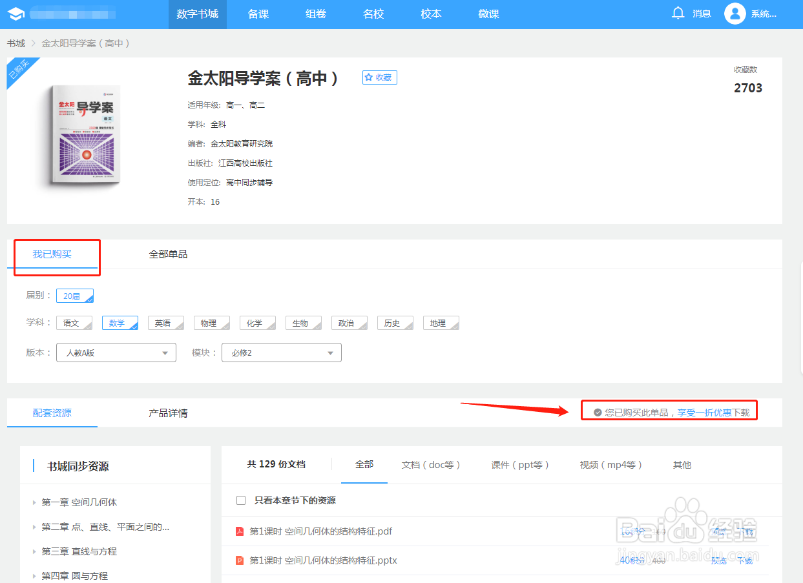The image size is (803, 583).
Task: Open the 备课 nav item
Action: [x=258, y=14]
